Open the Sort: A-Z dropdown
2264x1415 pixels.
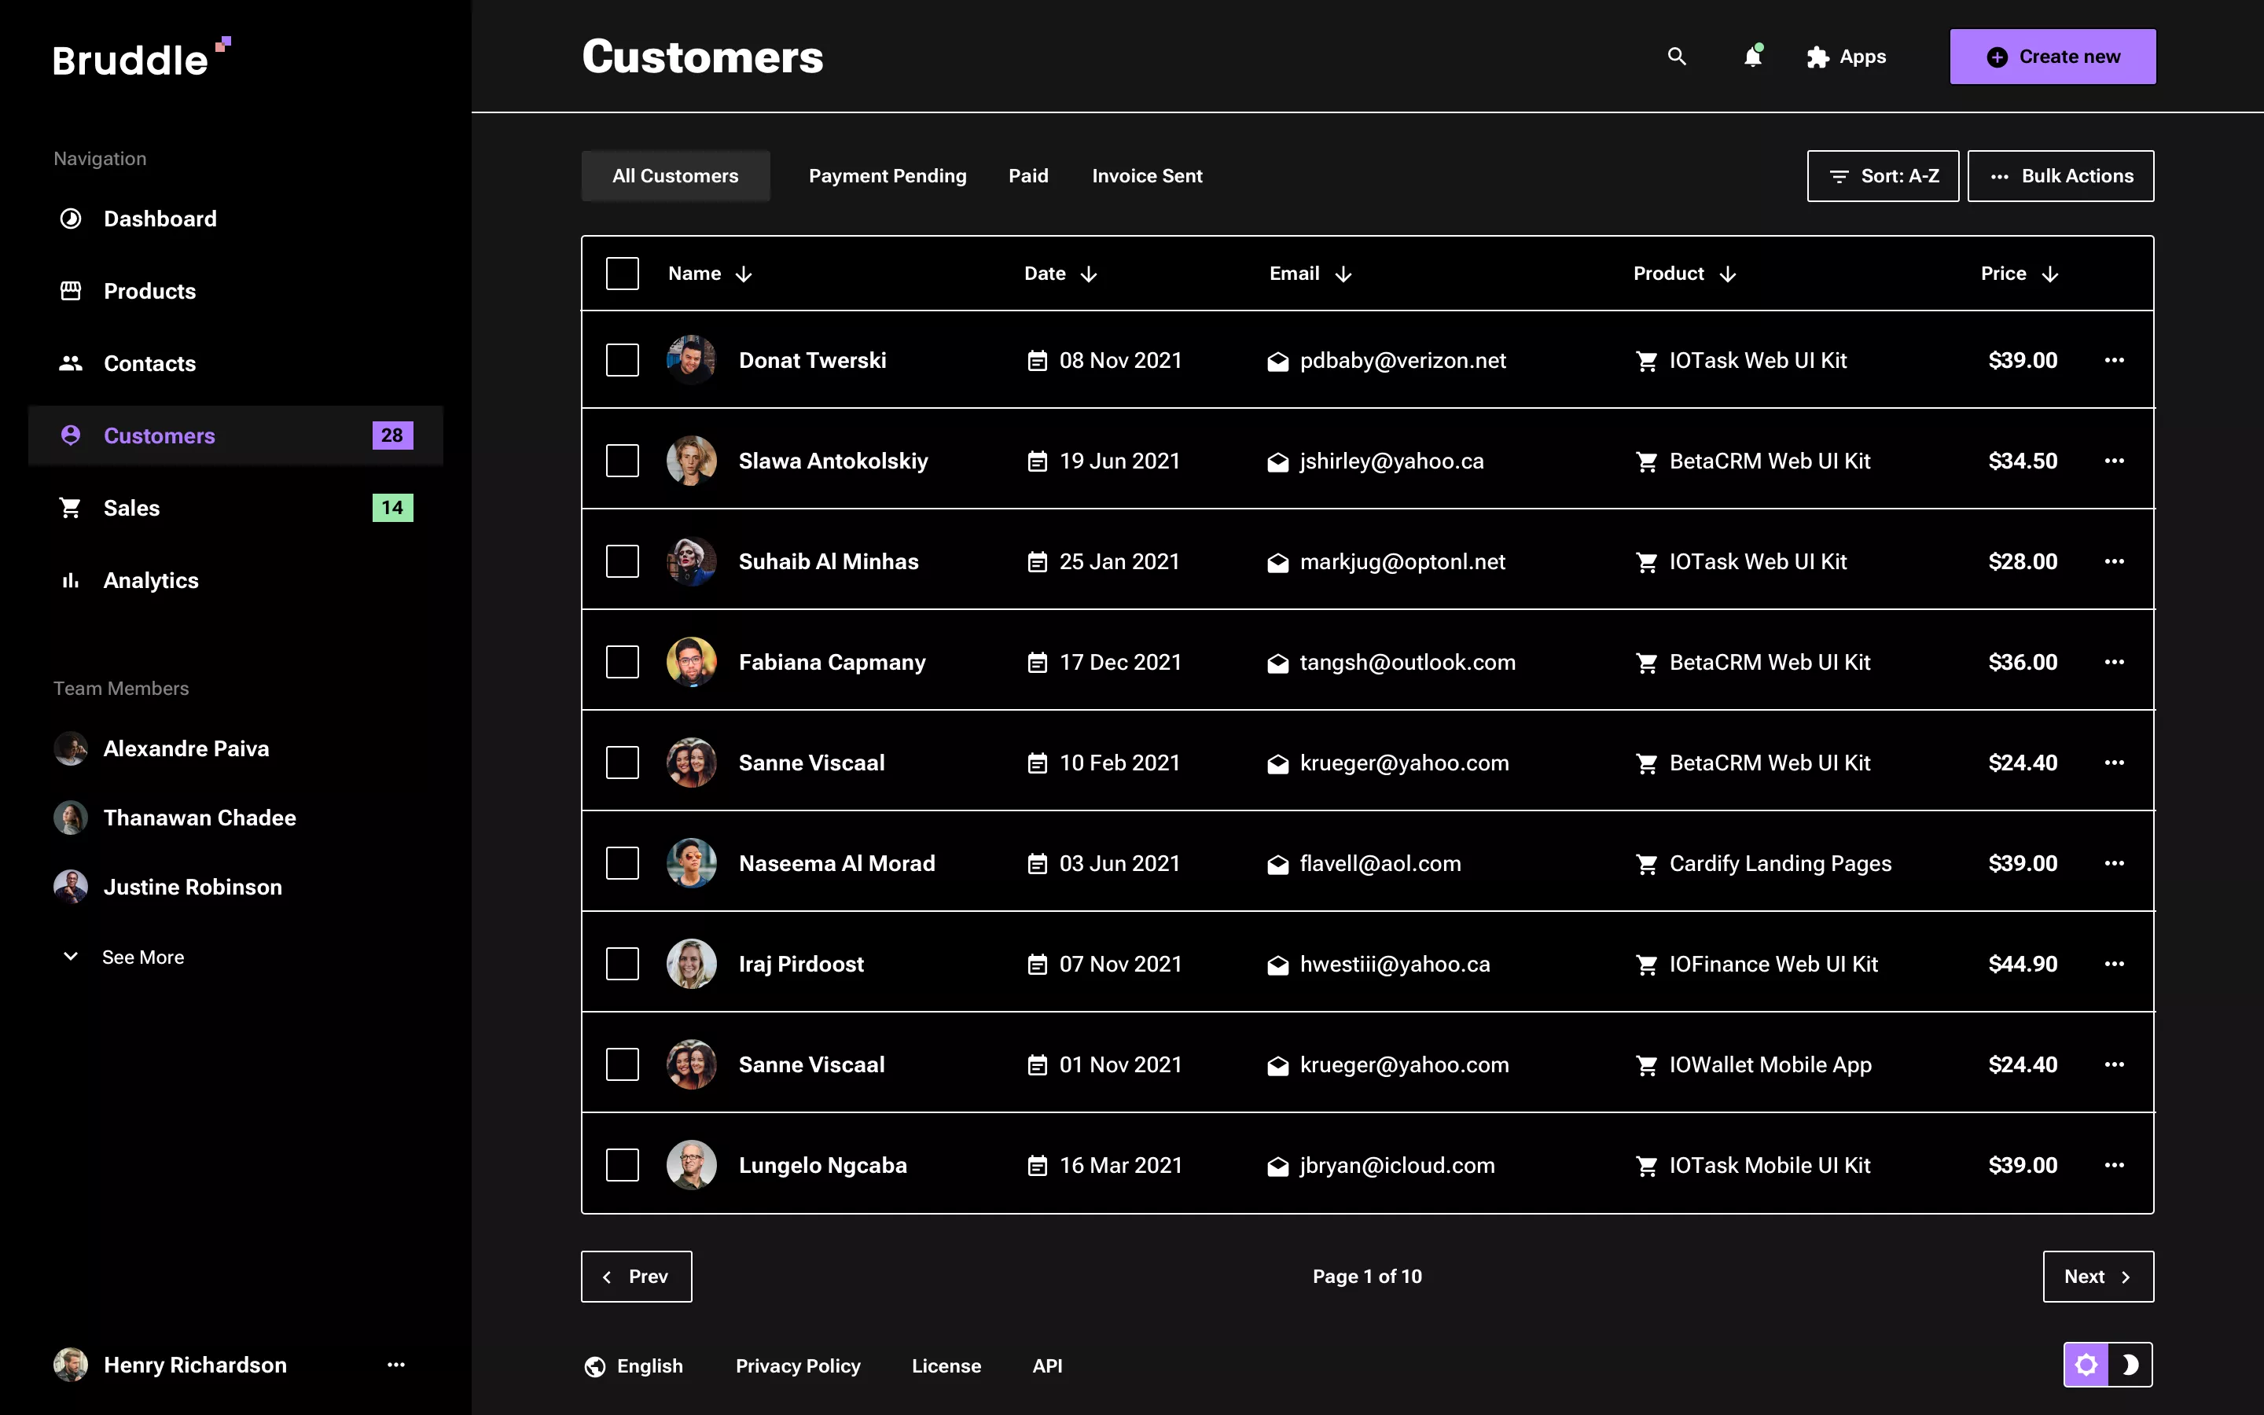[x=1882, y=175]
